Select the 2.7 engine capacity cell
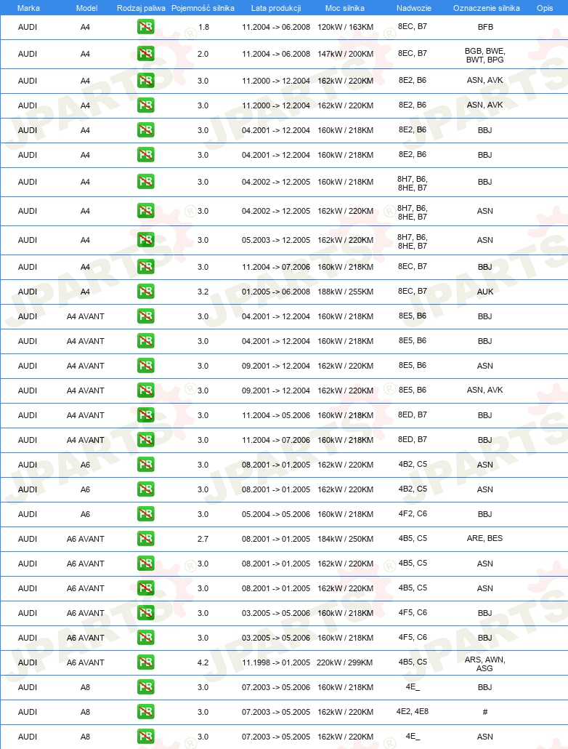 coord(203,540)
